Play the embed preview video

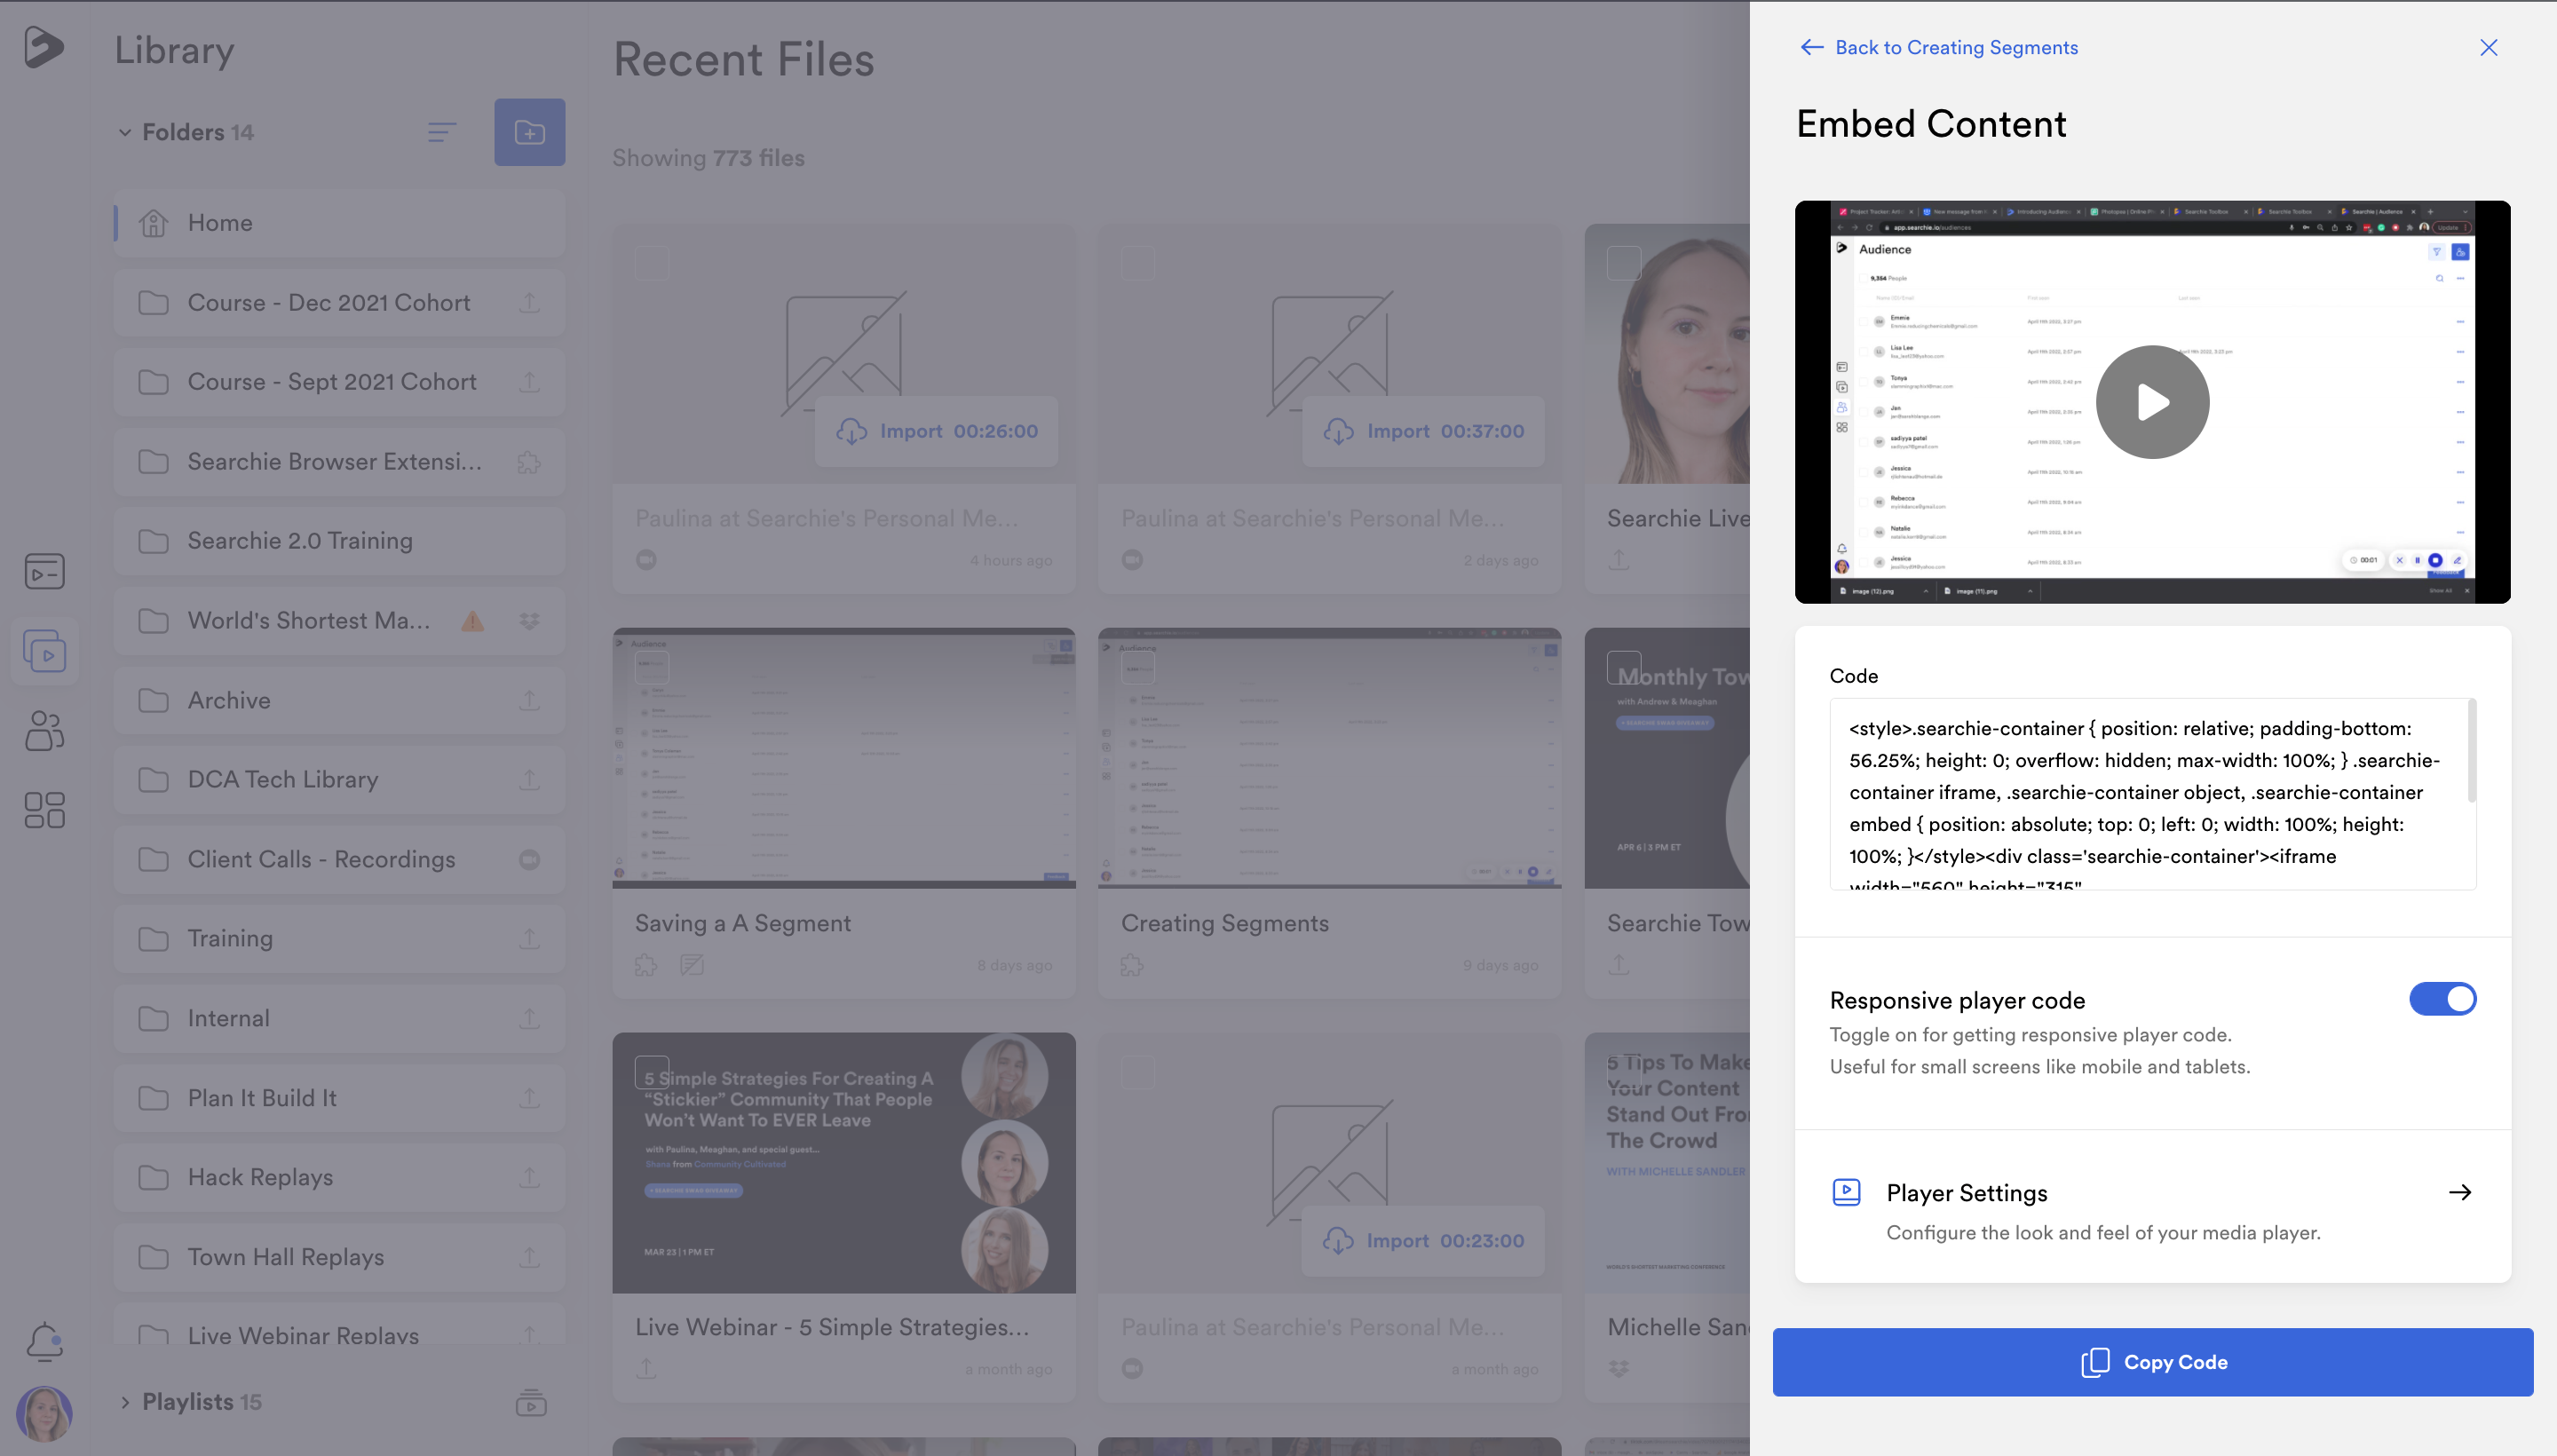click(2152, 402)
